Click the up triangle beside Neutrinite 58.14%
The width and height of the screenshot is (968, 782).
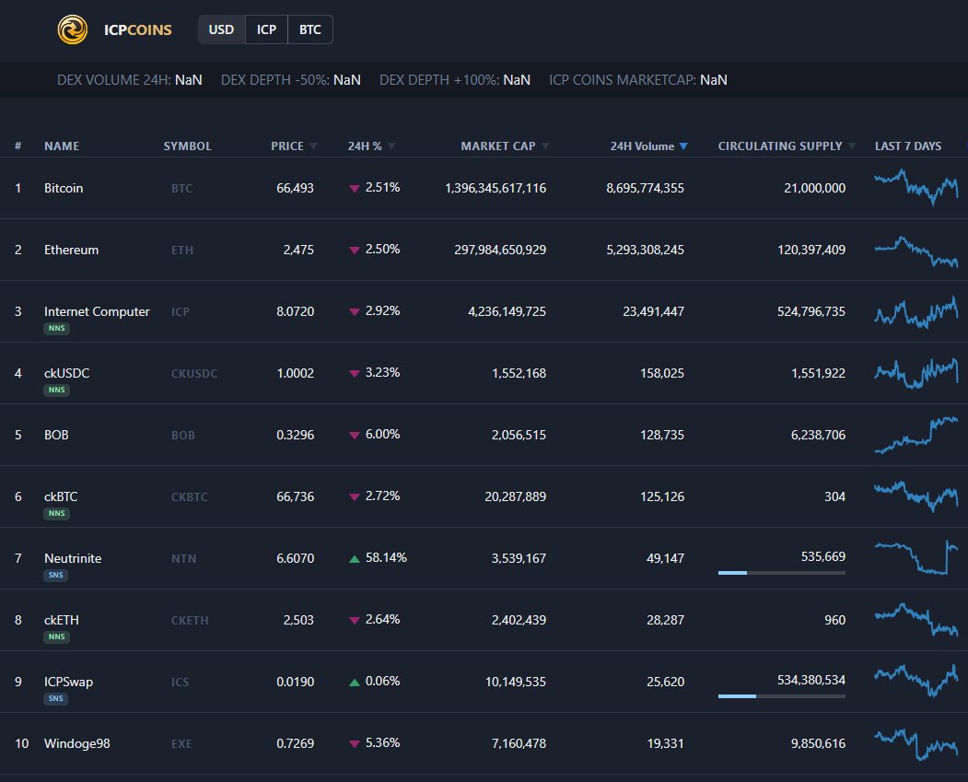[x=355, y=558]
